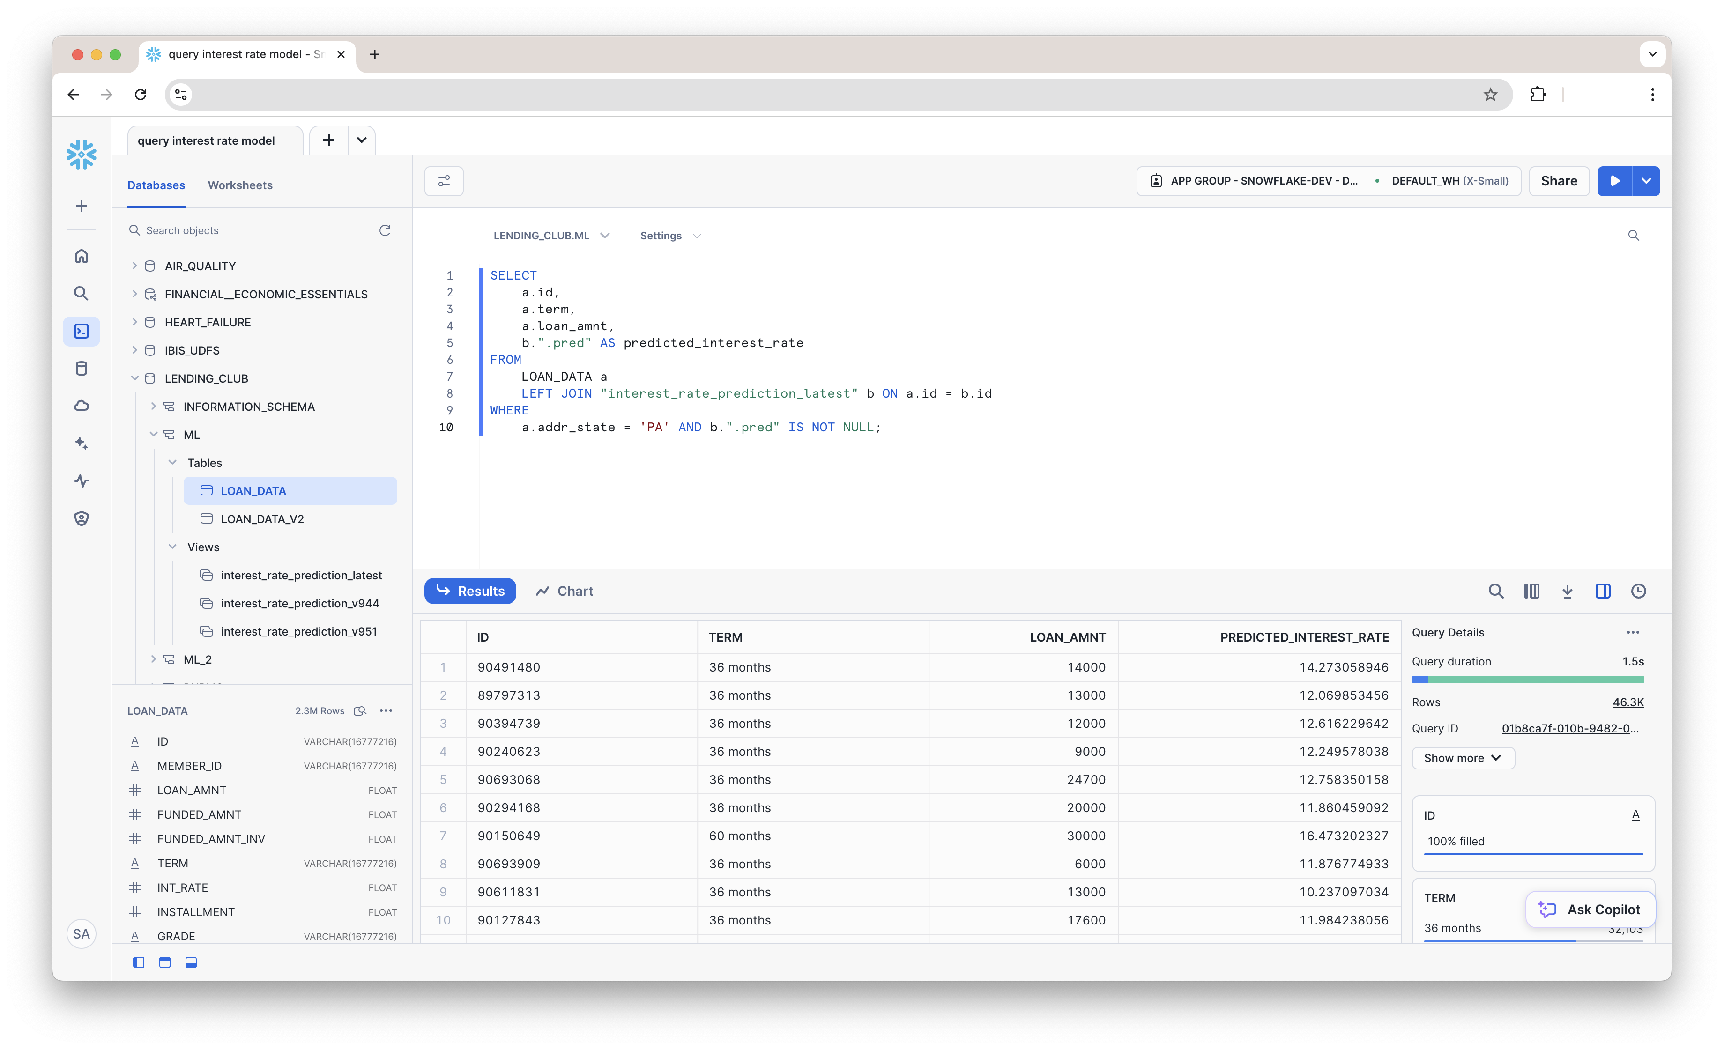
Task: Open the AI & ML sparkle icon
Action: point(81,444)
